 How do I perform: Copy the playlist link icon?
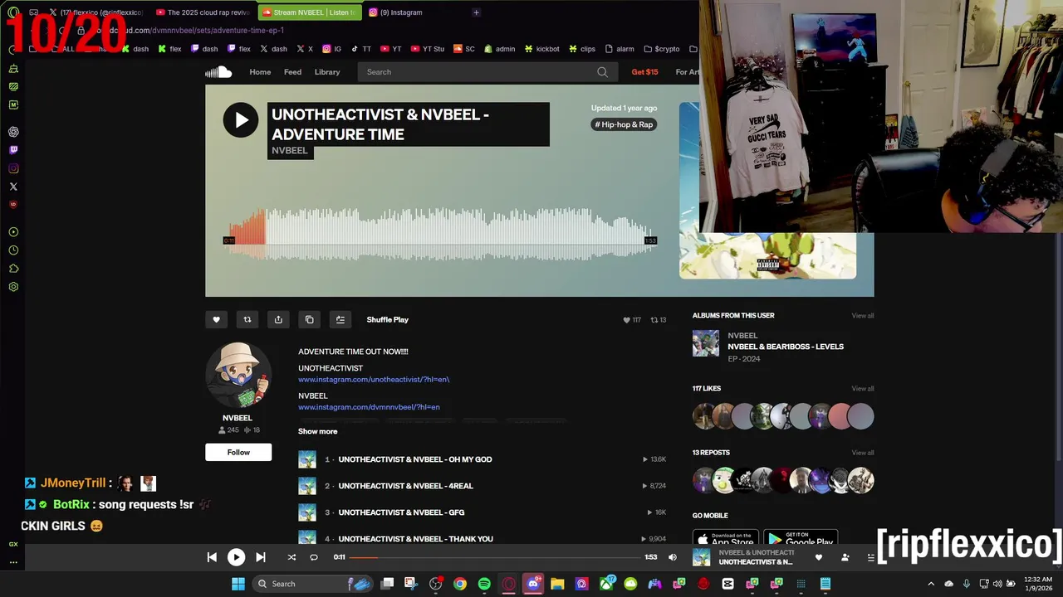click(x=309, y=319)
